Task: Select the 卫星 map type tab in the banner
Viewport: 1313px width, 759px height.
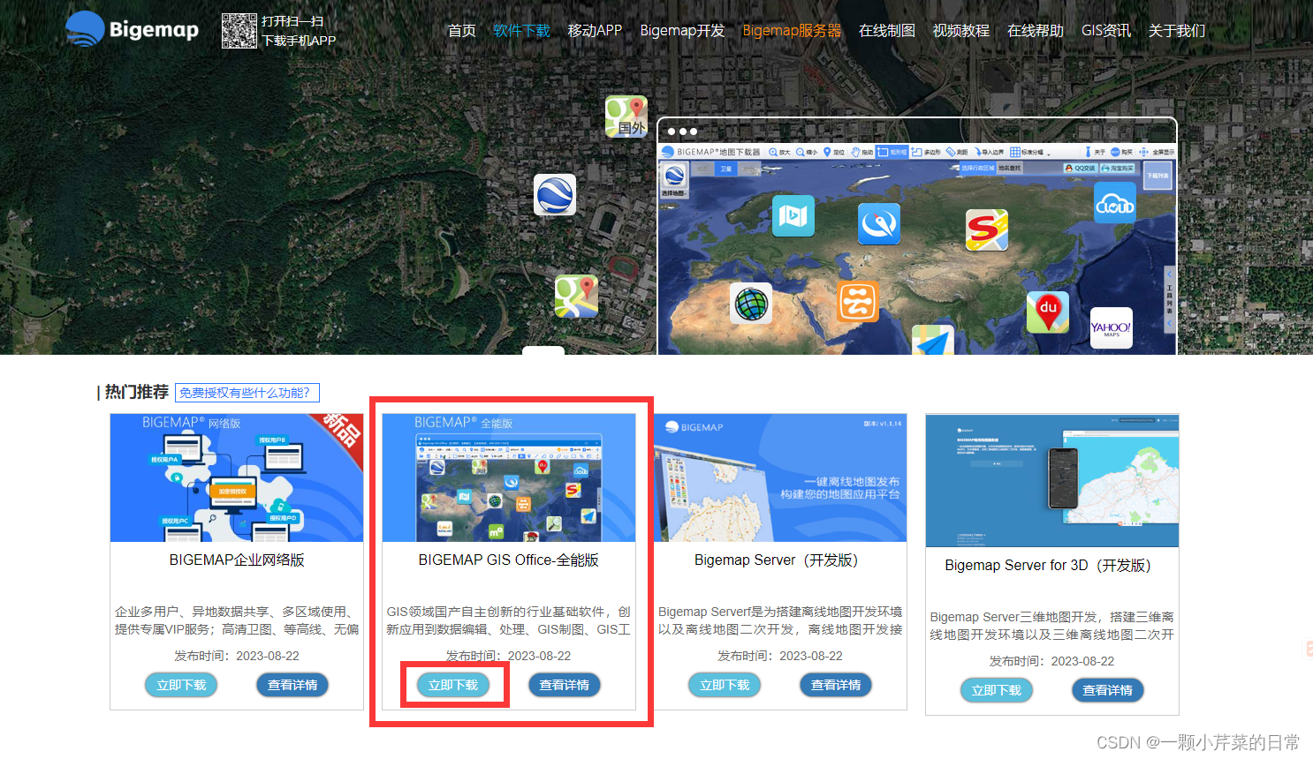Action: [726, 169]
